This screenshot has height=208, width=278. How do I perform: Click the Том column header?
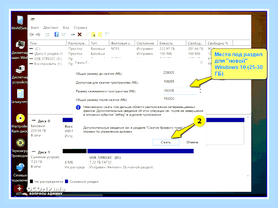(47, 43)
